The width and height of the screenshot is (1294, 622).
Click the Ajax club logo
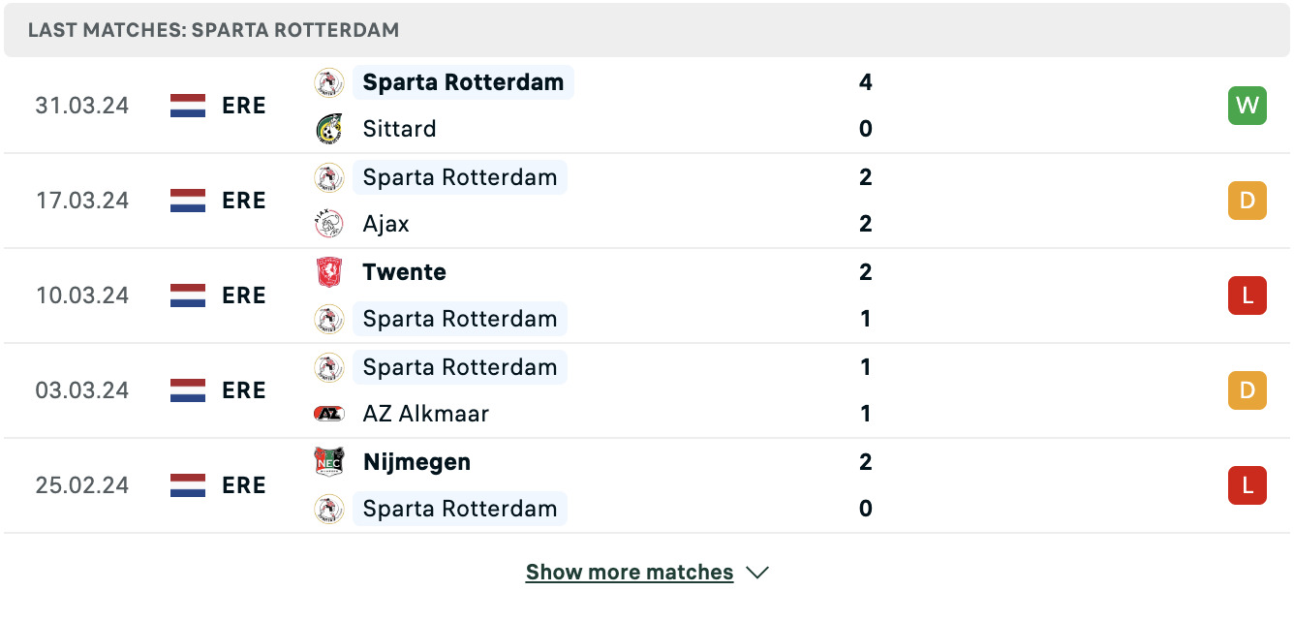pyautogui.click(x=329, y=224)
